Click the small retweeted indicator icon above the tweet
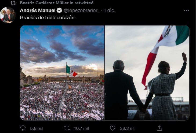 pos(13,3)
